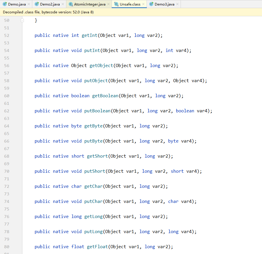The width and height of the screenshot is (262, 254).
Task: Click the Demo3.java class file icon
Action: [x=152, y=4]
